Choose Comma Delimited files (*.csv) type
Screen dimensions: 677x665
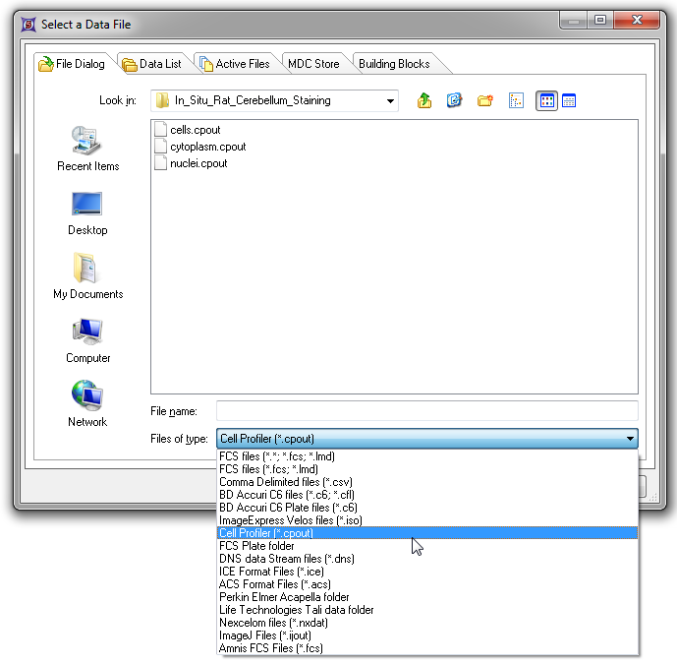click(x=285, y=482)
